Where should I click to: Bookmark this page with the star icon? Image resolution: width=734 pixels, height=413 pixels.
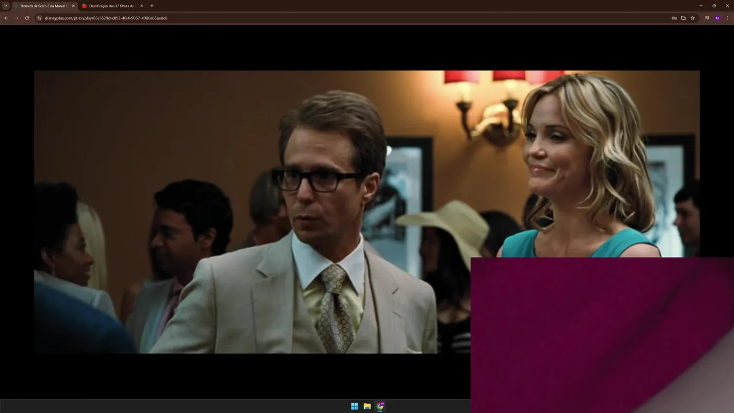[693, 18]
